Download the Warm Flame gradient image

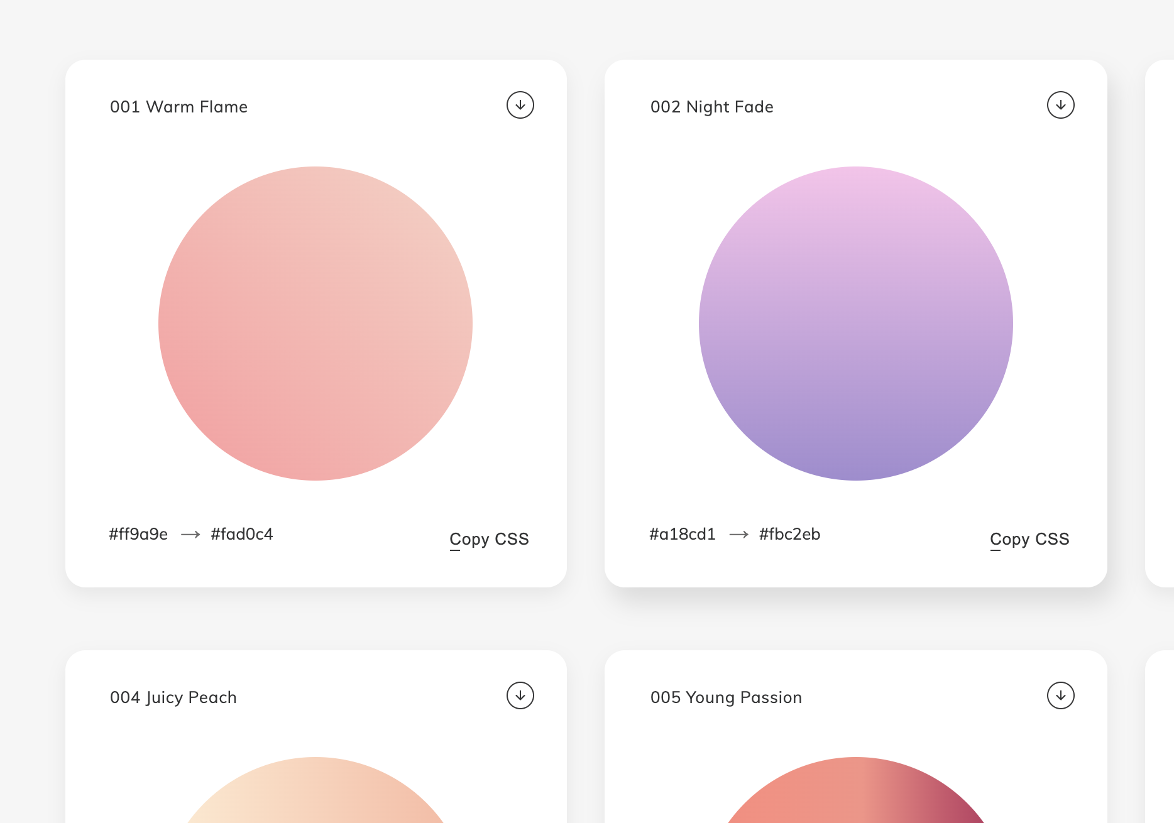pyautogui.click(x=520, y=106)
